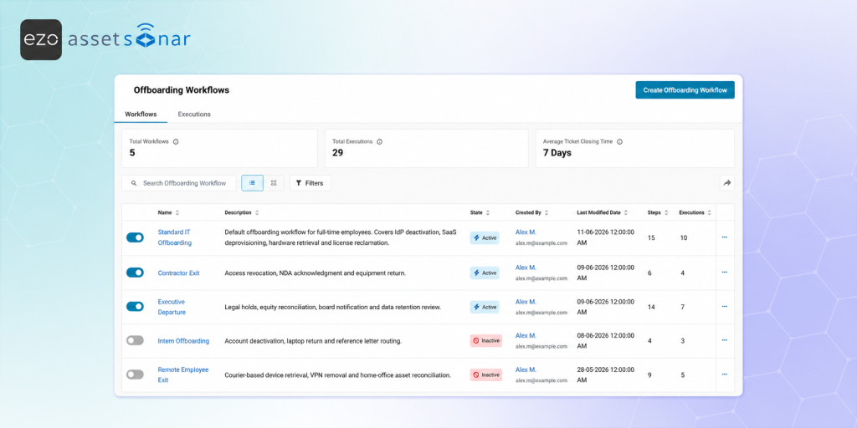
Task: Open the Filters dropdown
Action: click(x=310, y=183)
